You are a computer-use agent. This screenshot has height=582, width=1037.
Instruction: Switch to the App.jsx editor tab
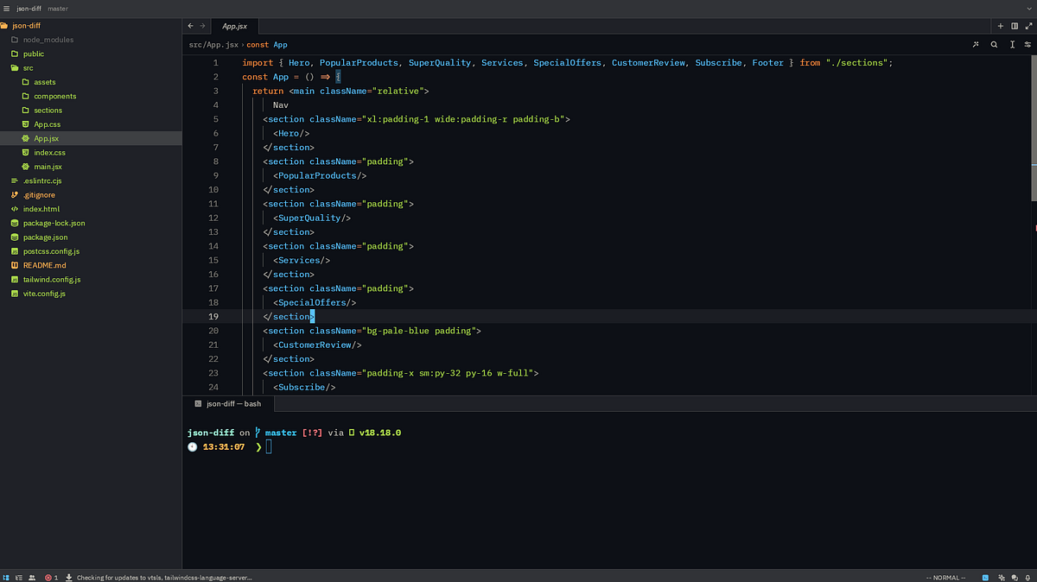point(235,25)
